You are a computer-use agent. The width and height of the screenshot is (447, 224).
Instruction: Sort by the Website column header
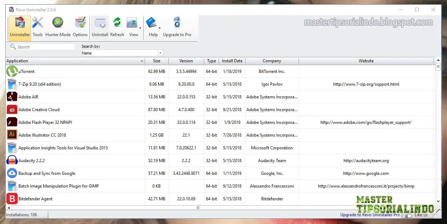pyautogui.click(x=366, y=61)
